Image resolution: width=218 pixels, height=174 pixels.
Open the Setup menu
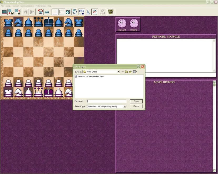[8, 6]
